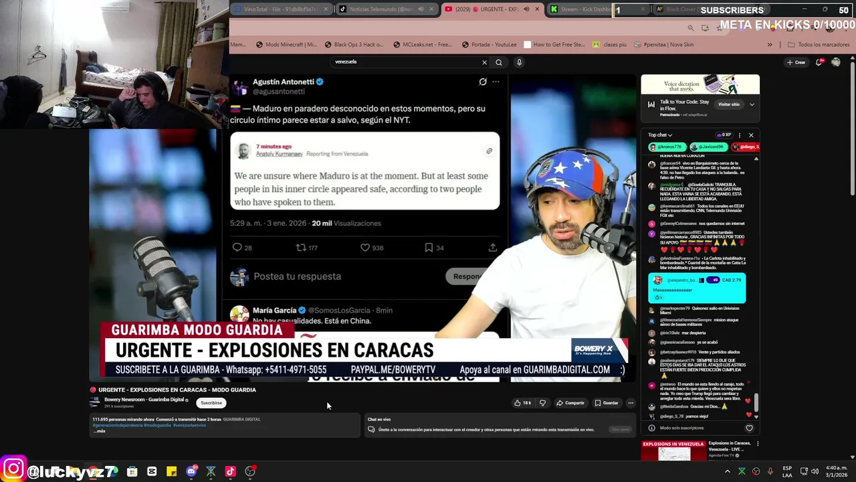Open #perxitaa Nova Skin bookmark

point(663,45)
